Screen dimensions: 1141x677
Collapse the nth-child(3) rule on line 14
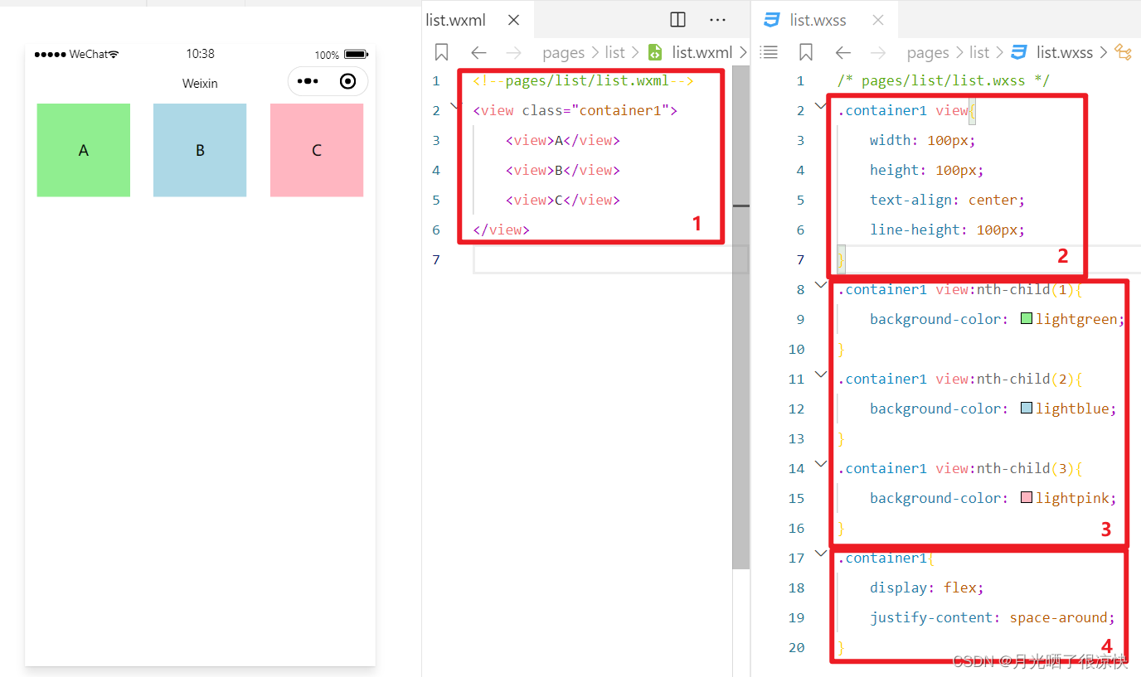(820, 464)
